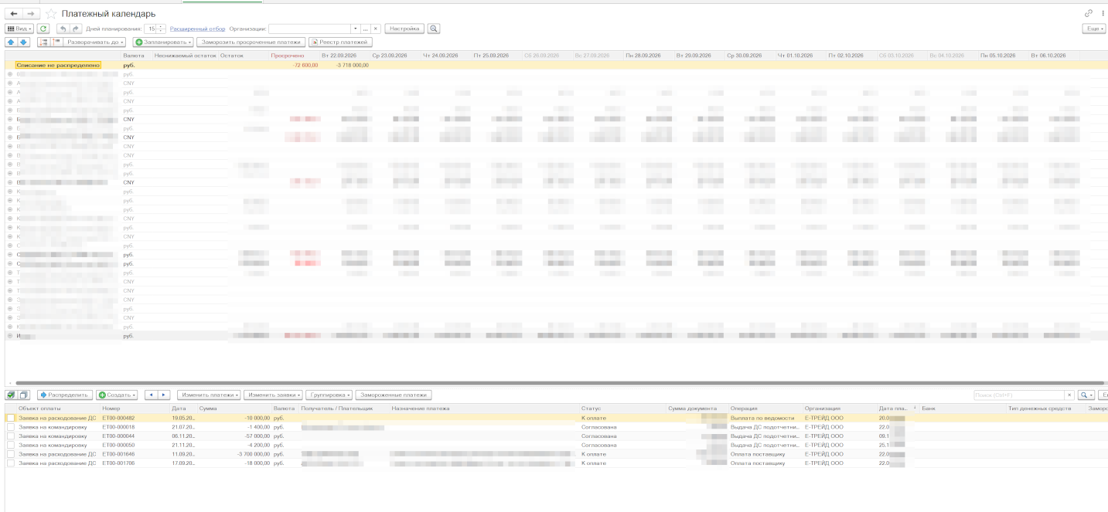Open the Еще menu at top right
This screenshot has width=1108, height=512.
coord(1094,29)
